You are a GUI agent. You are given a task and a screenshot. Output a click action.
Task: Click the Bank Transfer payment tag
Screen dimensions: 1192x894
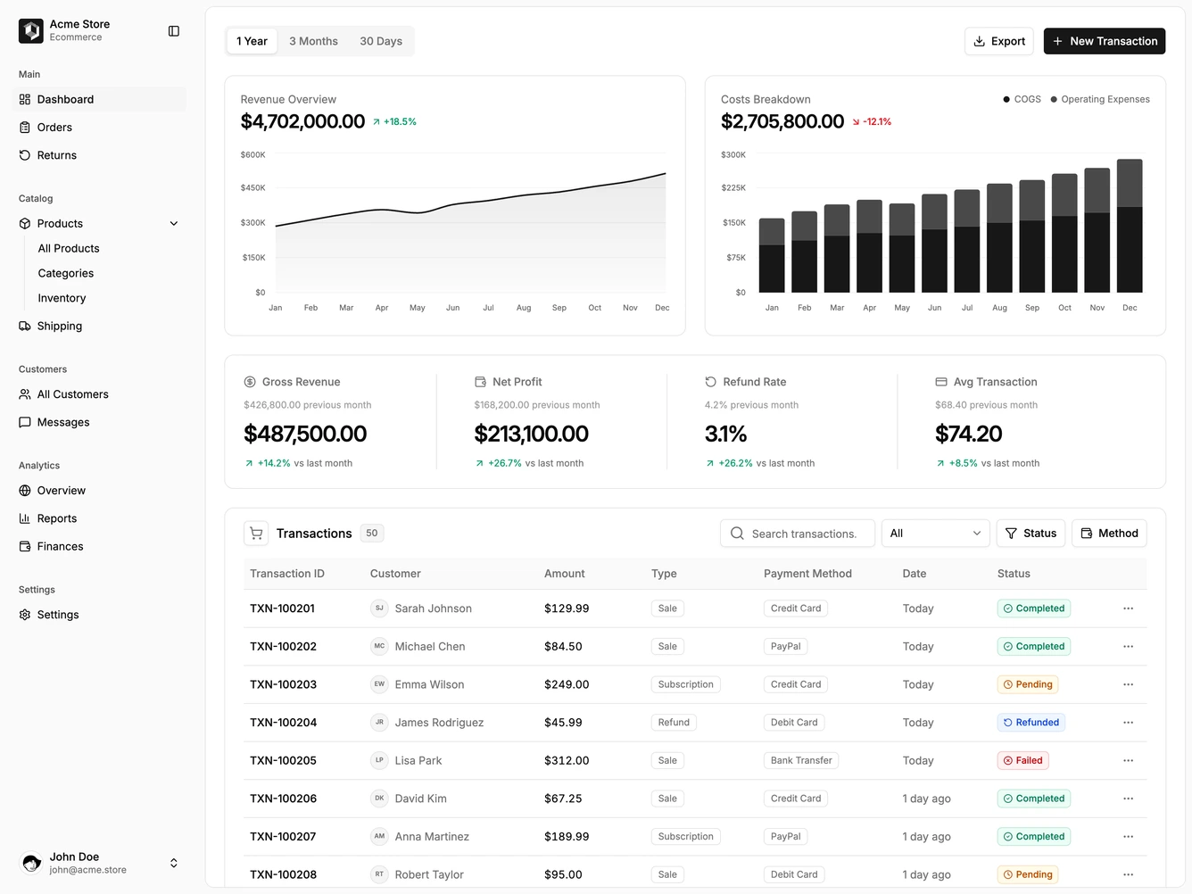[x=801, y=761]
